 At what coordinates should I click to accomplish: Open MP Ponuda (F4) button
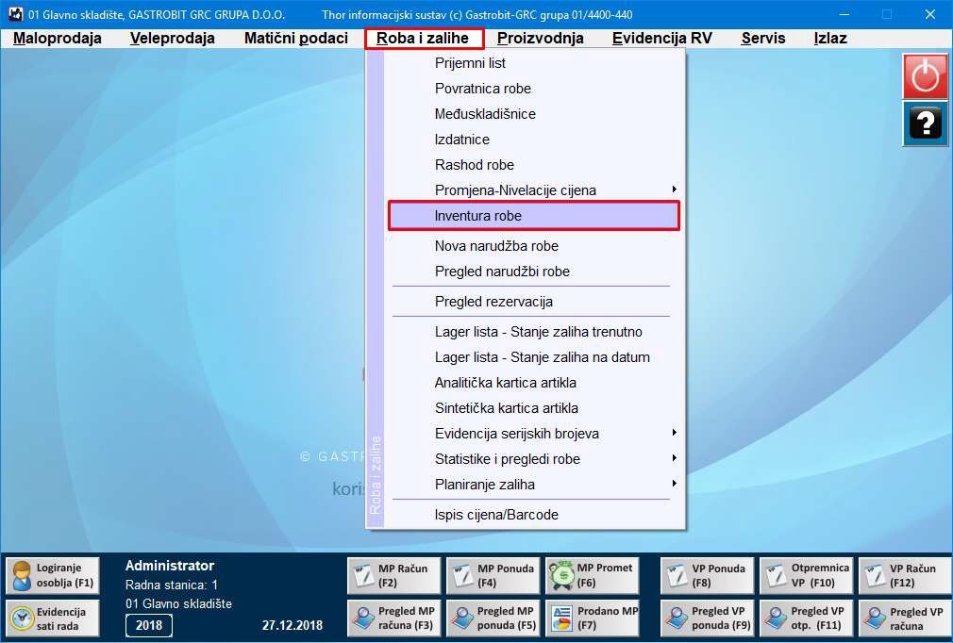pyautogui.click(x=493, y=575)
